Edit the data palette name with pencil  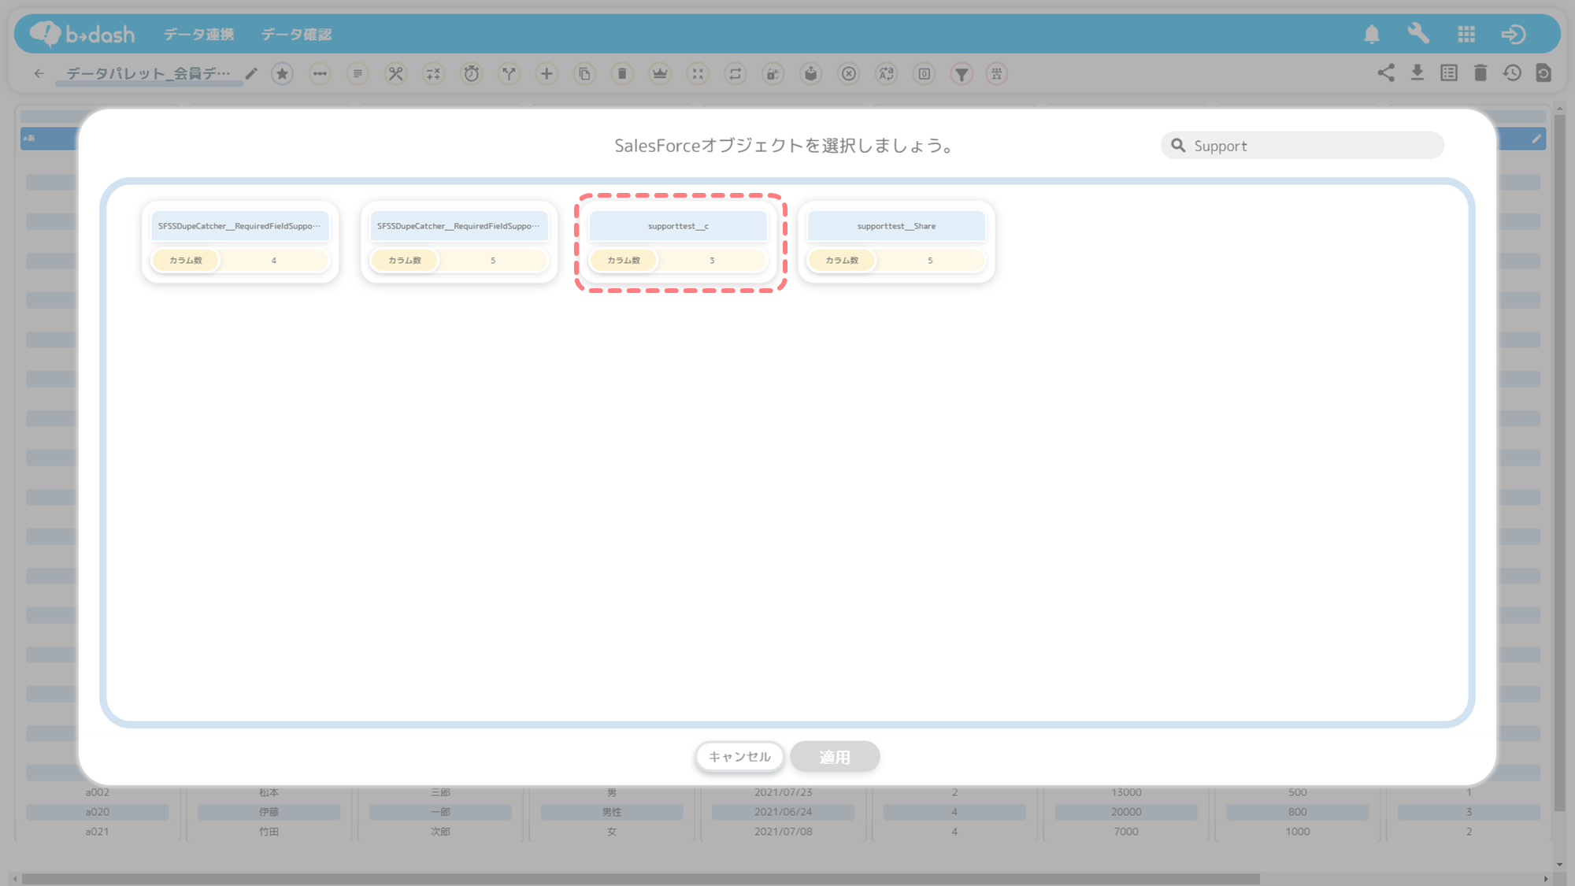[251, 73]
